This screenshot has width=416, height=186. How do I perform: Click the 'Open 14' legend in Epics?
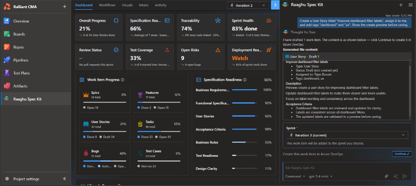pos(91,108)
